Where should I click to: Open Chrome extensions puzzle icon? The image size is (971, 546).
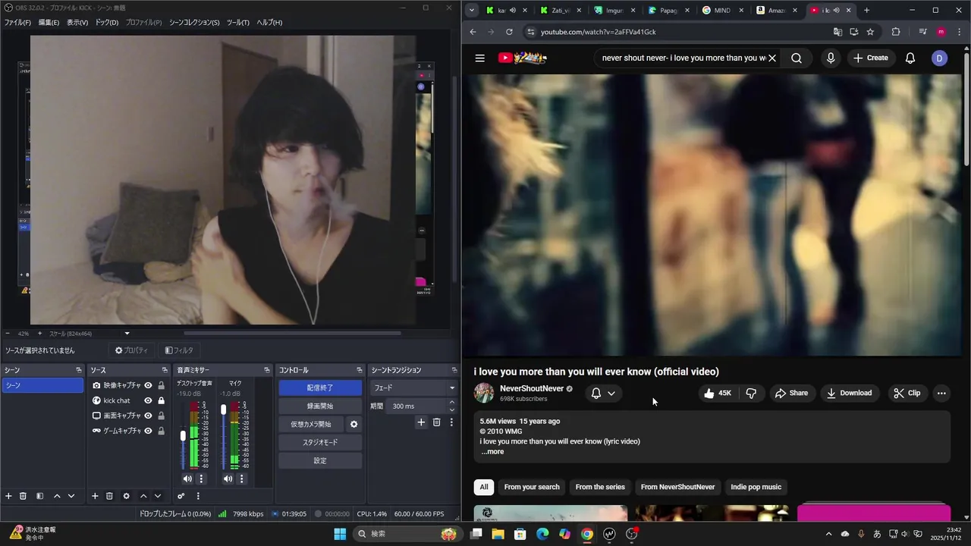click(896, 32)
